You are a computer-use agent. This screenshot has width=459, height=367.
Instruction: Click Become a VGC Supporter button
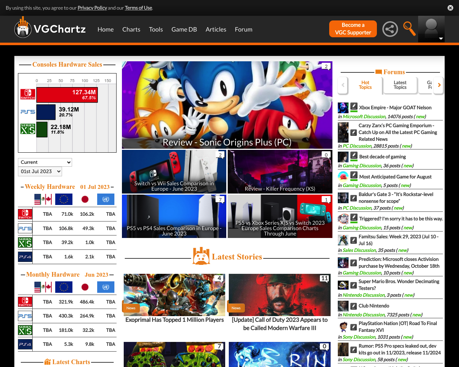click(353, 29)
